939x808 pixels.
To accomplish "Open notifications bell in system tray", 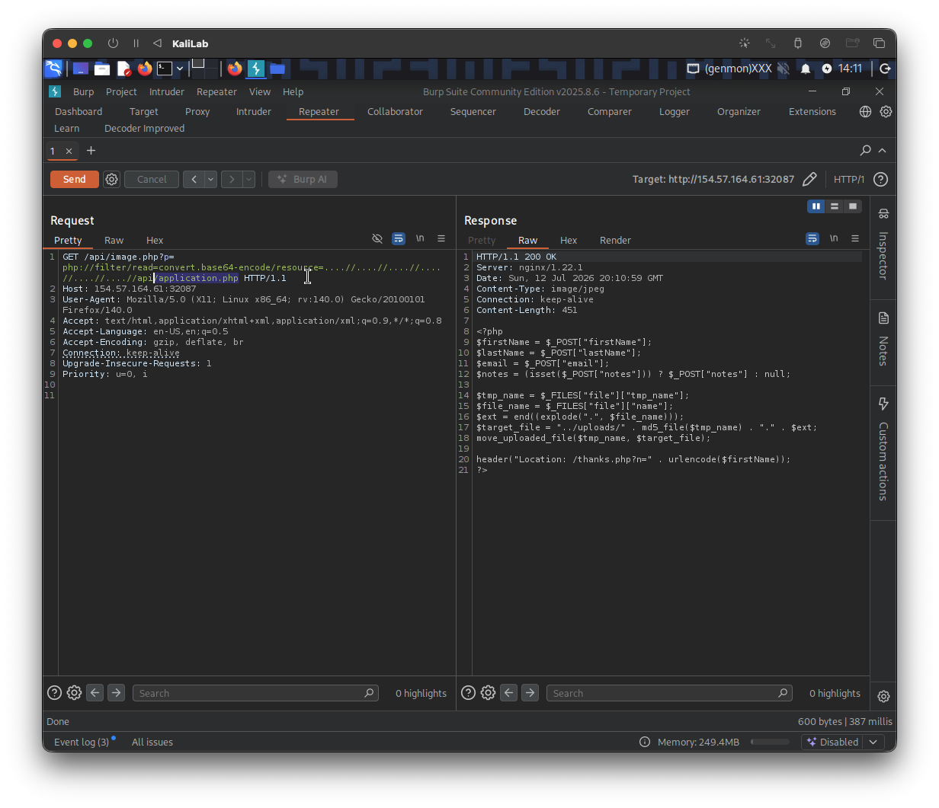I will 806,69.
